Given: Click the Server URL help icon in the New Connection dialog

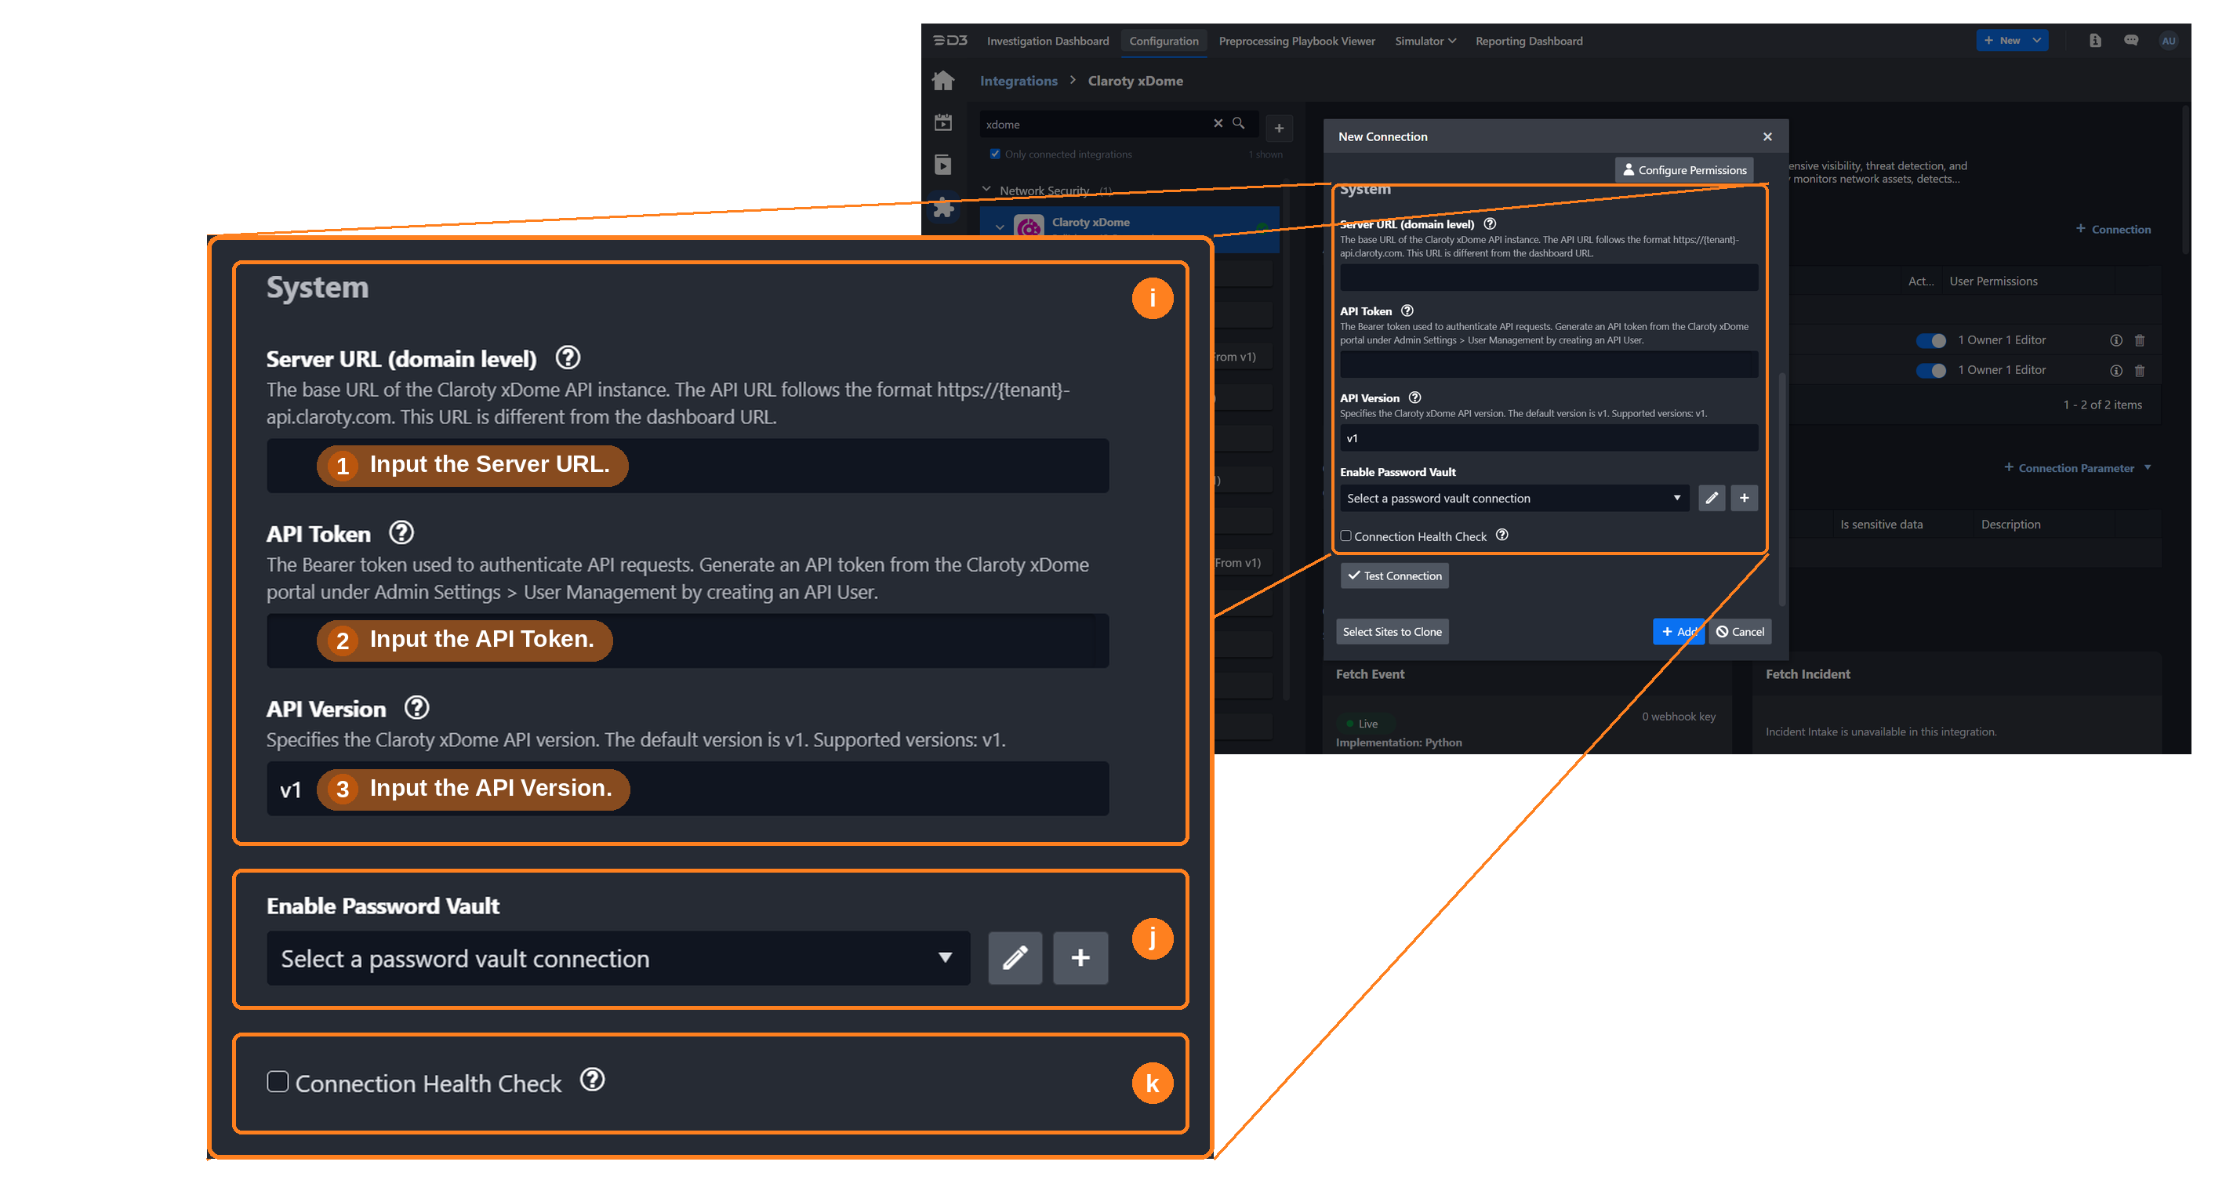Looking at the screenshot, I should click(x=1489, y=223).
